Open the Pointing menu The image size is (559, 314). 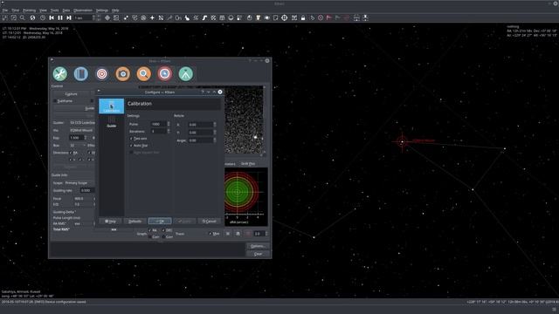click(x=29, y=10)
